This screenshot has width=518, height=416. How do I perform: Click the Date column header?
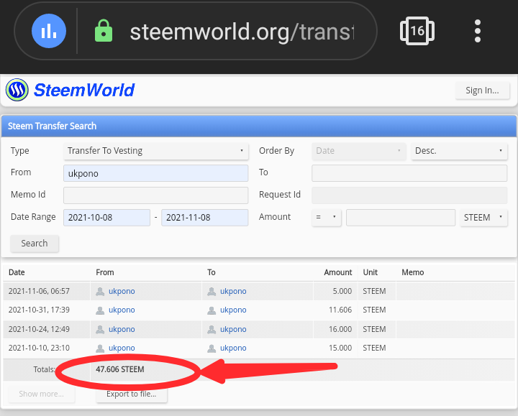tap(17, 272)
